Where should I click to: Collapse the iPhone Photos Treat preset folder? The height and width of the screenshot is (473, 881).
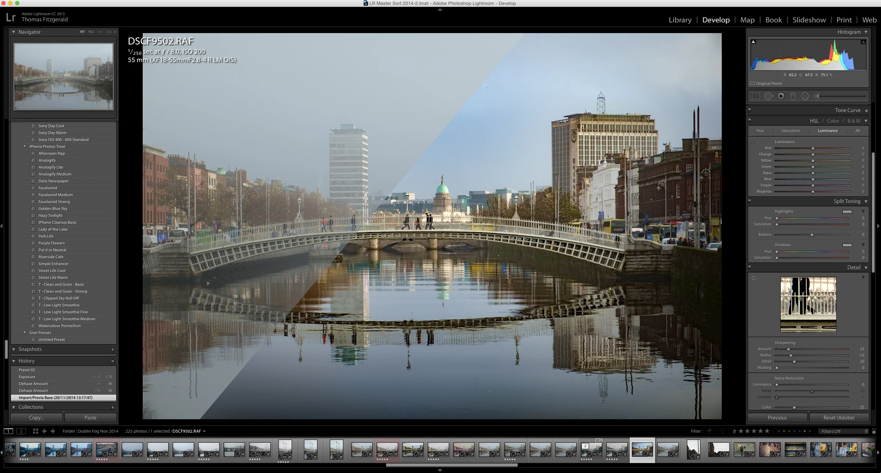[25, 147]
